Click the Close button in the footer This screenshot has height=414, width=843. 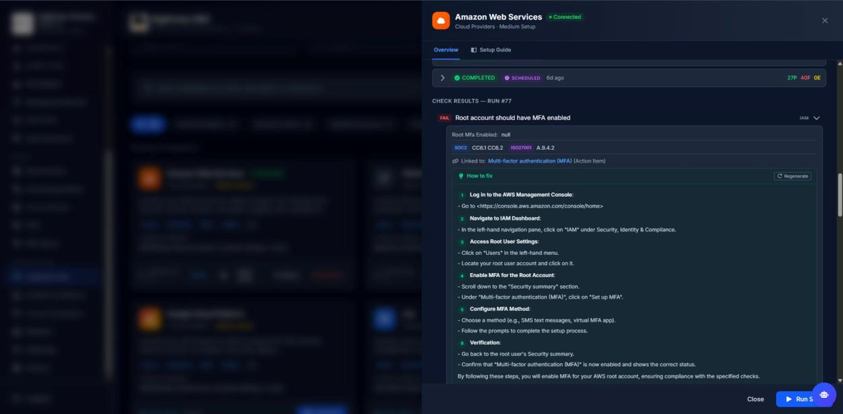[755, 399]
